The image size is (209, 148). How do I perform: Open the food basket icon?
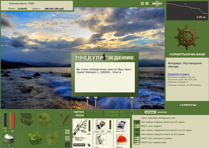tap(36, 138)
